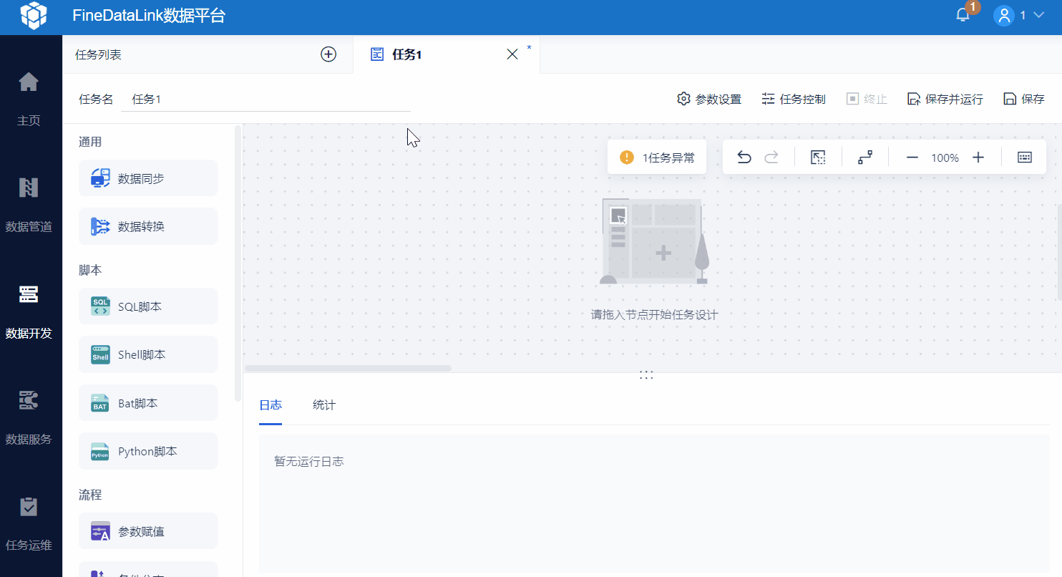Click the node list vertical scrollbar
Image resolution: width=1062 pixels, height=577 pixels.
[238, 263]
